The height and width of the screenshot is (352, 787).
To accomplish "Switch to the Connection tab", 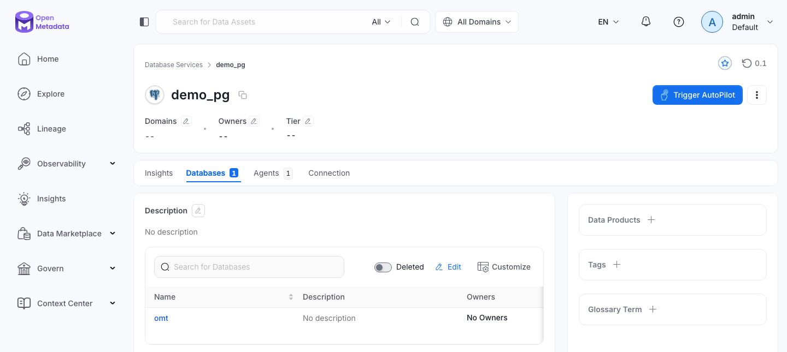I will click(x=329, y=173).
